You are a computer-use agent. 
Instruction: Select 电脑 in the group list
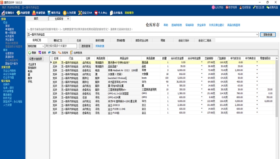pyautogui.click(x=30, y=71)
